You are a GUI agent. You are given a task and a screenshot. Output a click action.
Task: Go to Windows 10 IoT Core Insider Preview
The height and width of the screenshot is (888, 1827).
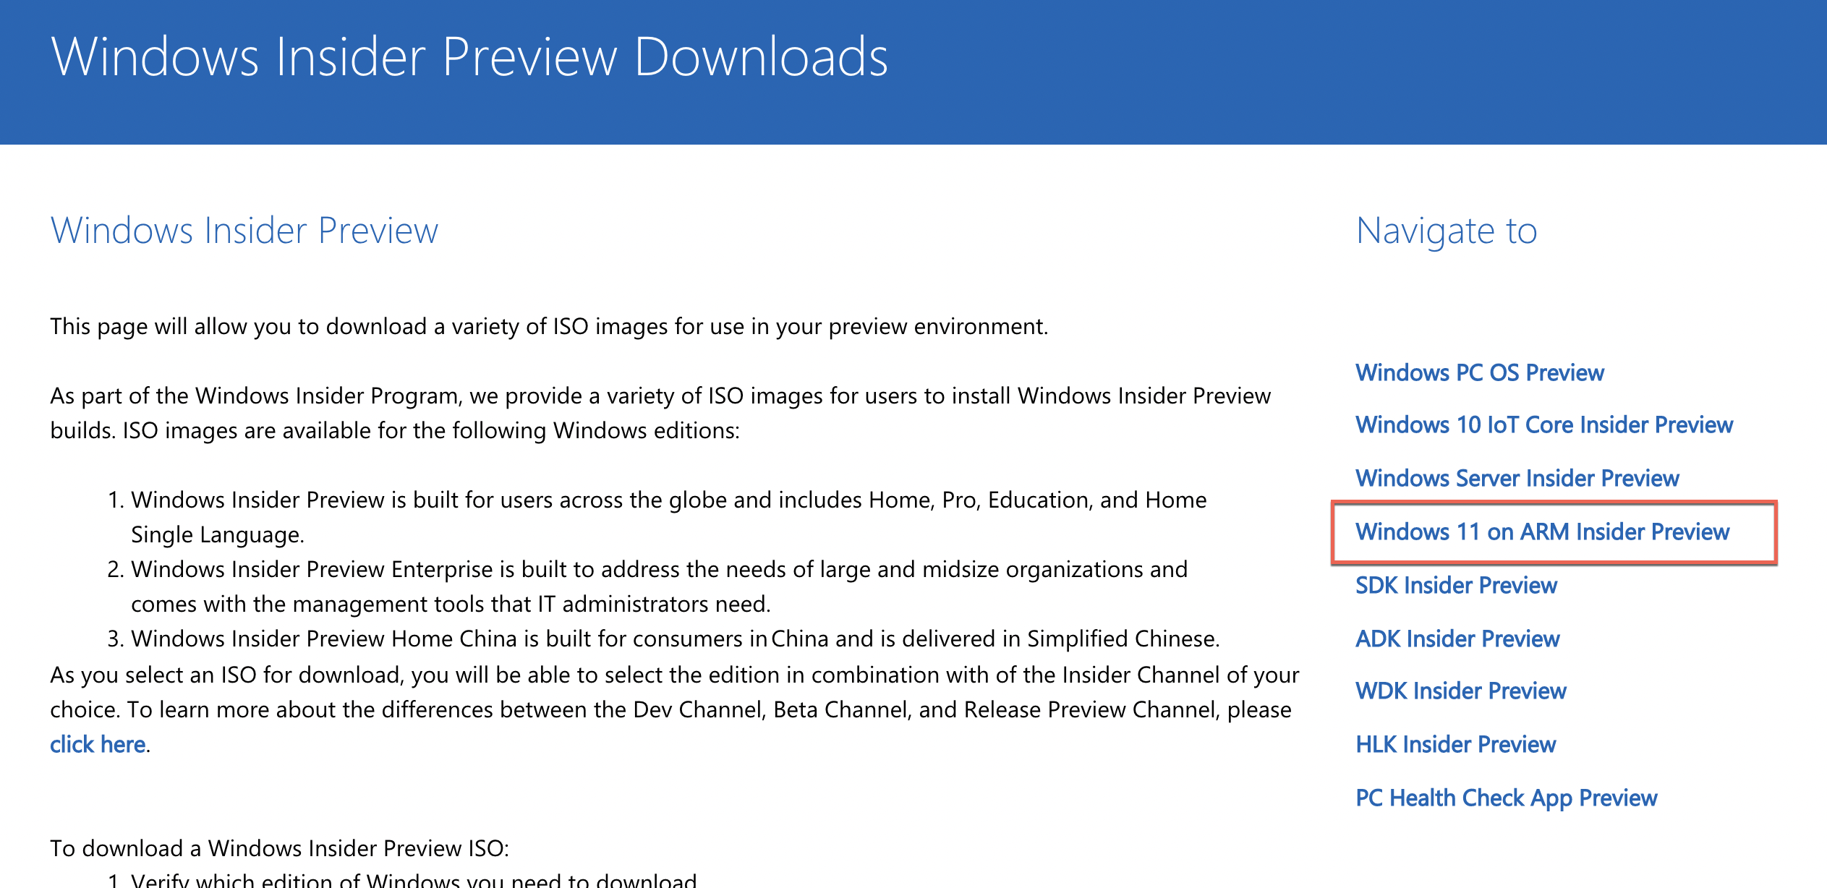tap(1543, 425)
